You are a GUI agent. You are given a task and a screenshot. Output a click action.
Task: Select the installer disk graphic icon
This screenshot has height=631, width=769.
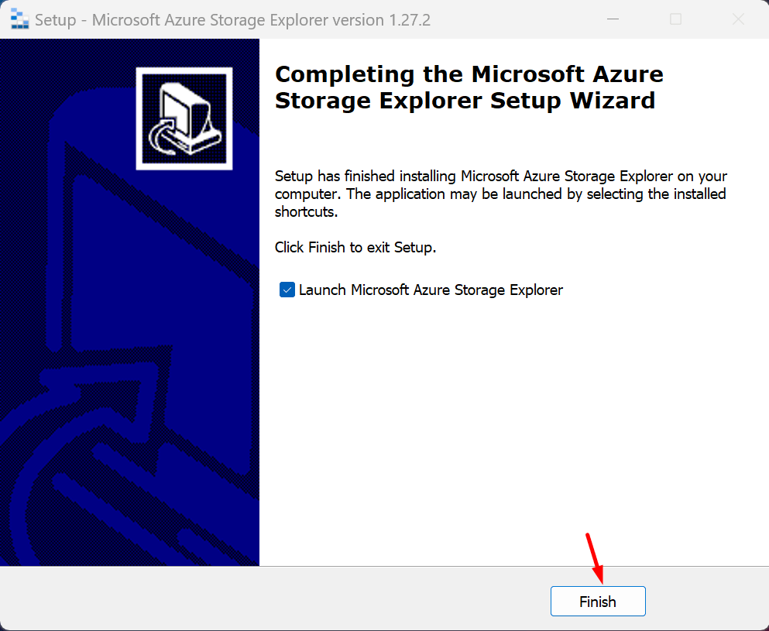pos(184,117)
